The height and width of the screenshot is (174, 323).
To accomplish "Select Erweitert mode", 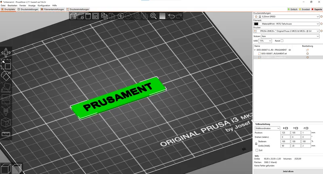I will click(x=304, y=9).
